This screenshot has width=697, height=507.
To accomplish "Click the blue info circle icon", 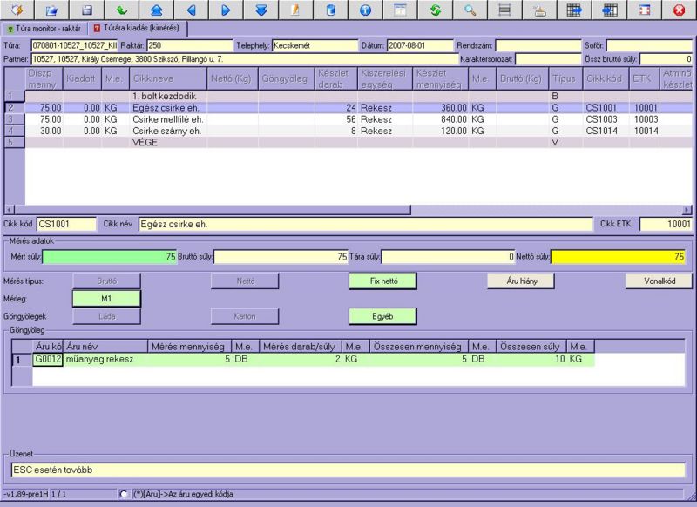I will click(x=365, y=10).
